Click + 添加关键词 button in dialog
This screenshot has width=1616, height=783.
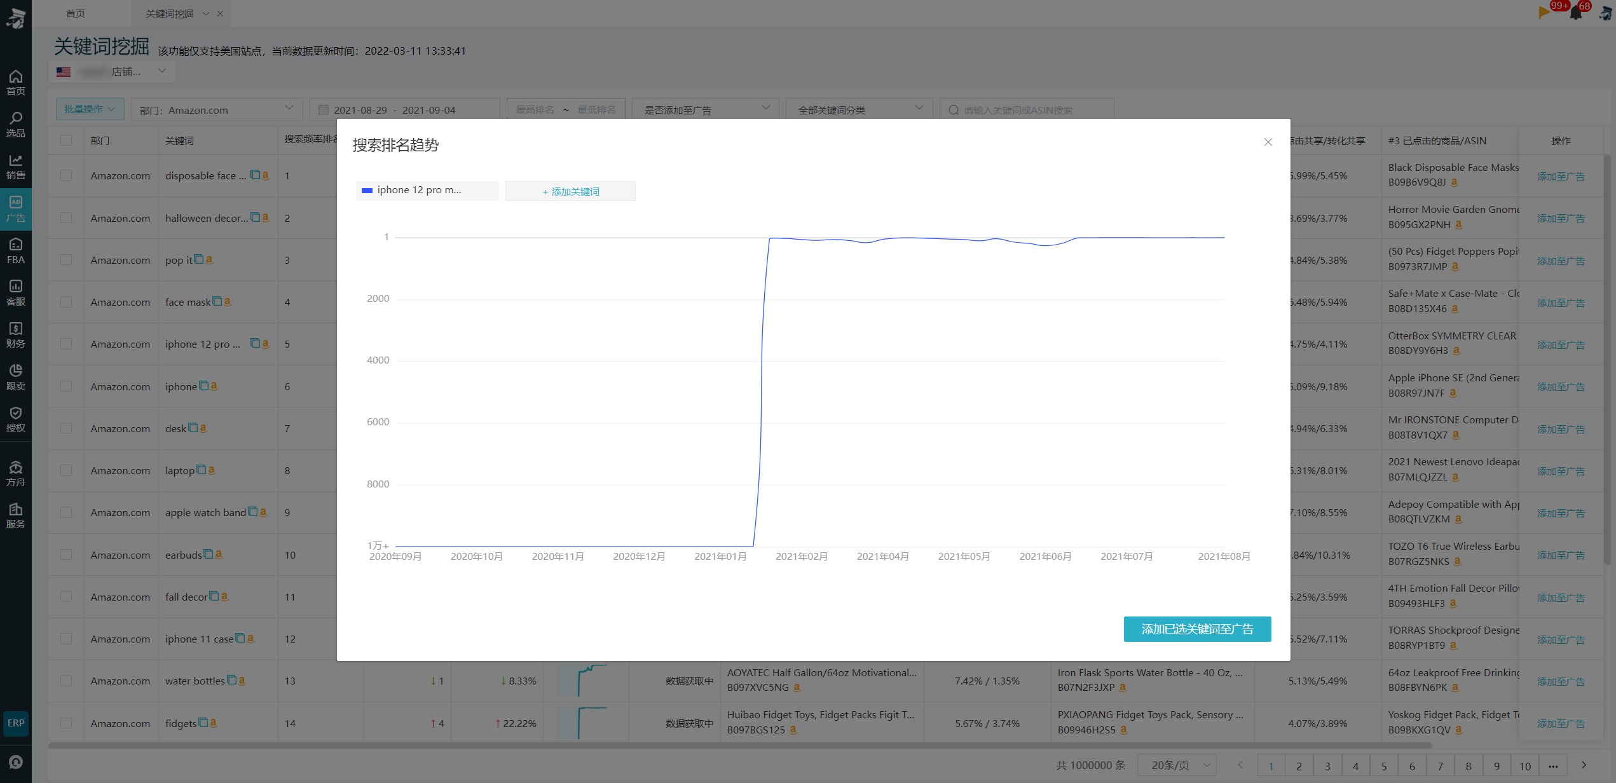pos(570,191)
